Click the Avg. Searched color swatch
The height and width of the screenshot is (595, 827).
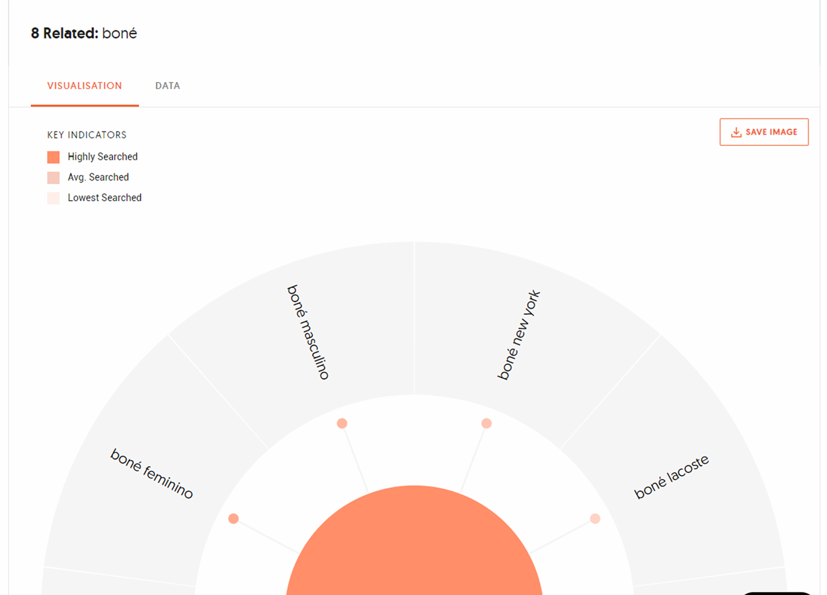[x=53, y=178]
